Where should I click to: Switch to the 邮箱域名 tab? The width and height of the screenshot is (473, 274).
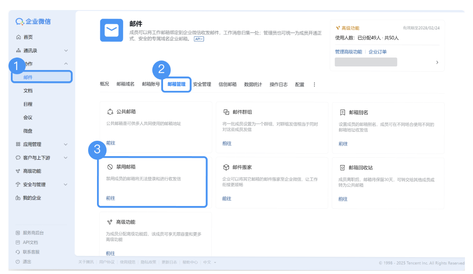coord(126,84)
